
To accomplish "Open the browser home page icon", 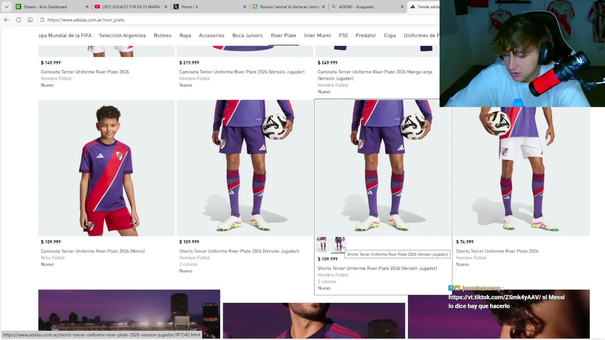I will (30, 20).
